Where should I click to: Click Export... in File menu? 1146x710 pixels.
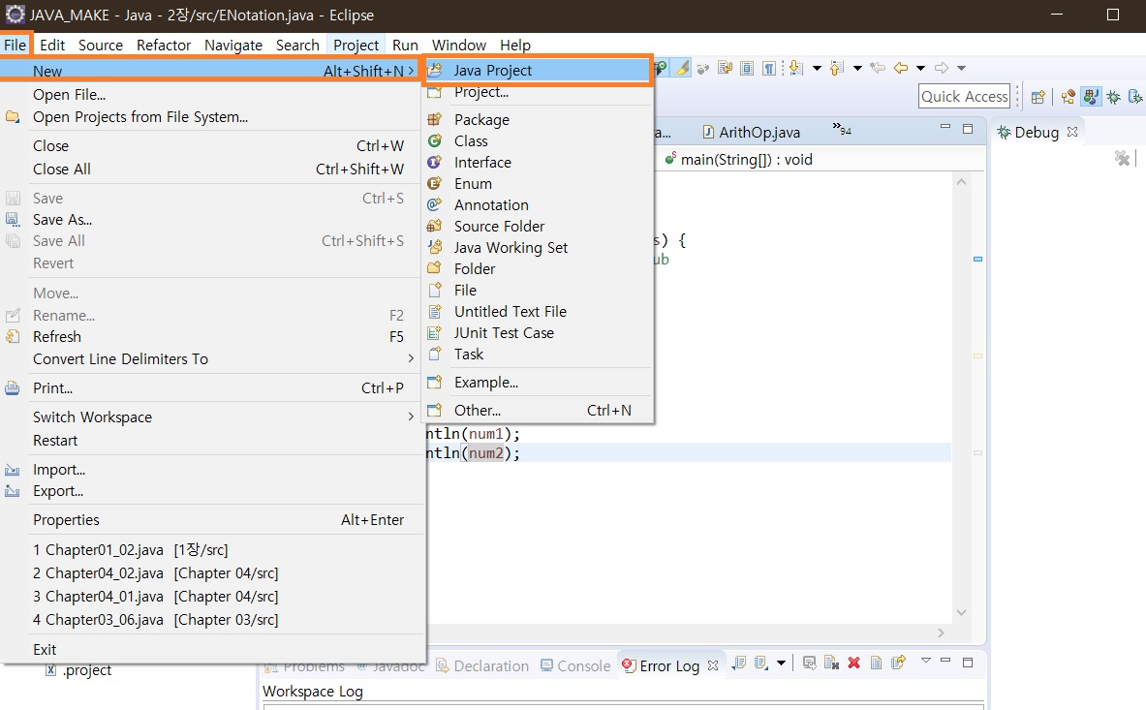point(212,491)
